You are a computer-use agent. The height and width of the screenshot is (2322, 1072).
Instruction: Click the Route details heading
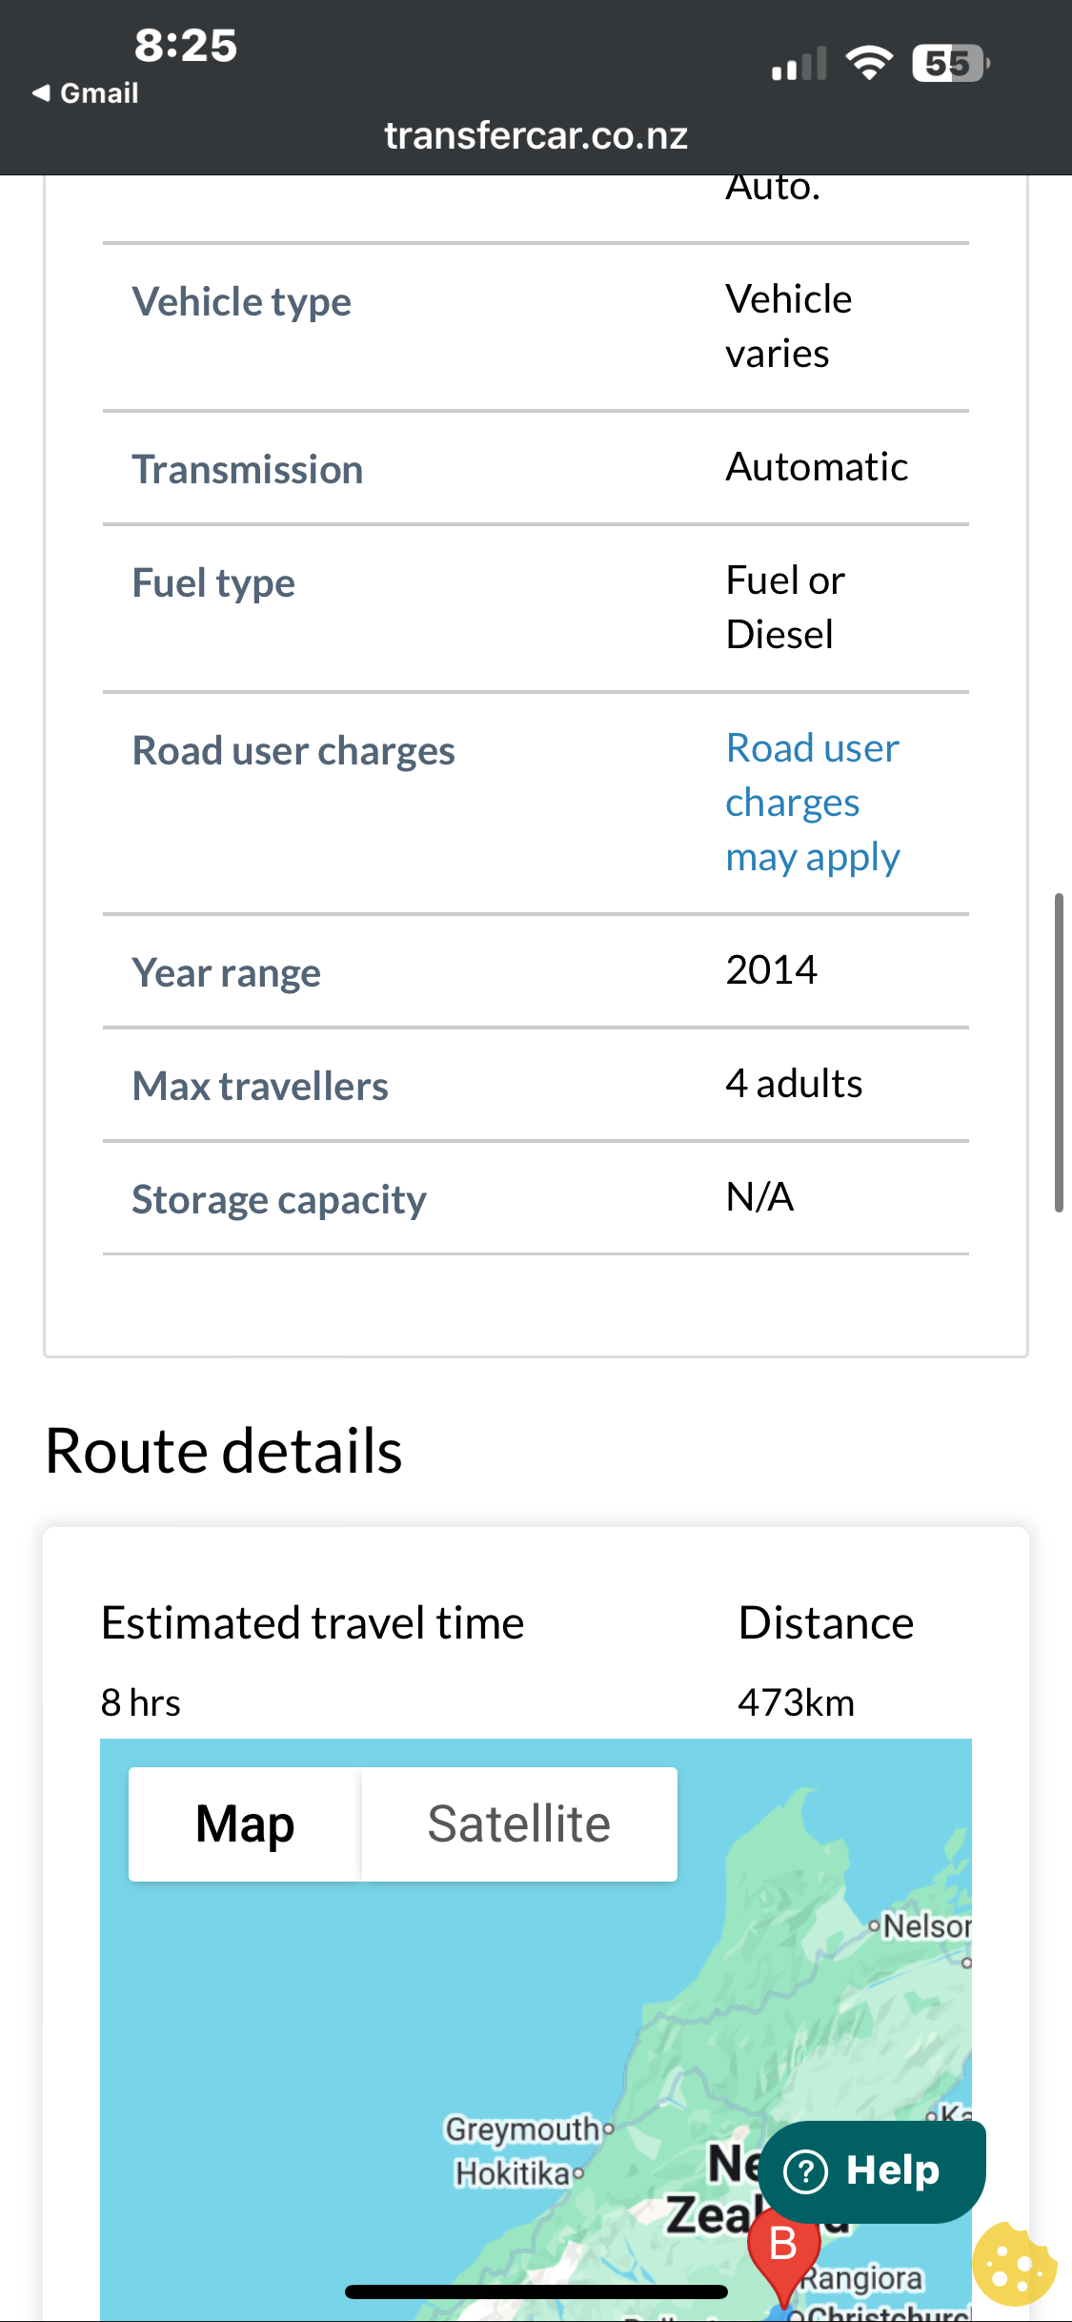pos(224,1451)
